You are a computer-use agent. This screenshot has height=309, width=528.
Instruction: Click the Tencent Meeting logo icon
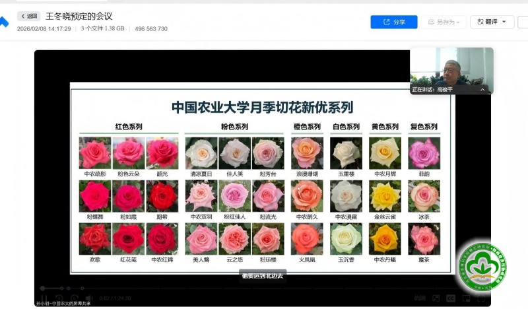point(4,22)
